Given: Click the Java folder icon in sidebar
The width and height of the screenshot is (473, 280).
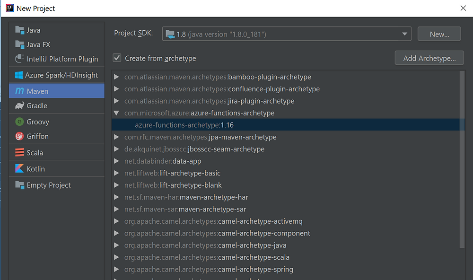Looking at the screenshot, I should pos(19,30).
